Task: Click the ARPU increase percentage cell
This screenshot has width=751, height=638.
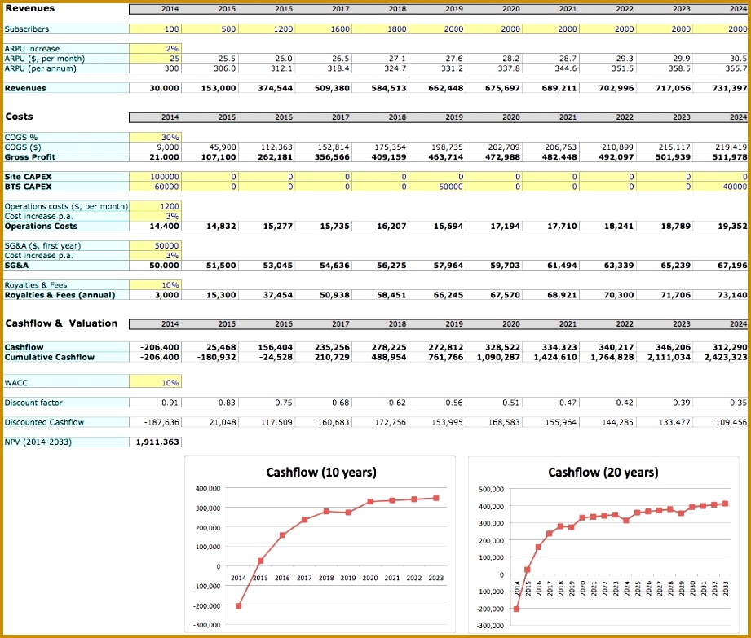Action: pyautogui.click(x=157, y=48)
